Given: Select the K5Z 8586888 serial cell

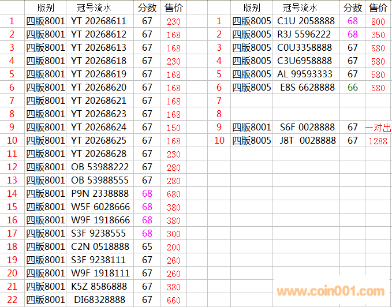Looking at the screenshot, I should 100,287.
